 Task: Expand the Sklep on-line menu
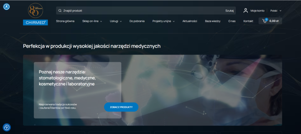[92, 21]
